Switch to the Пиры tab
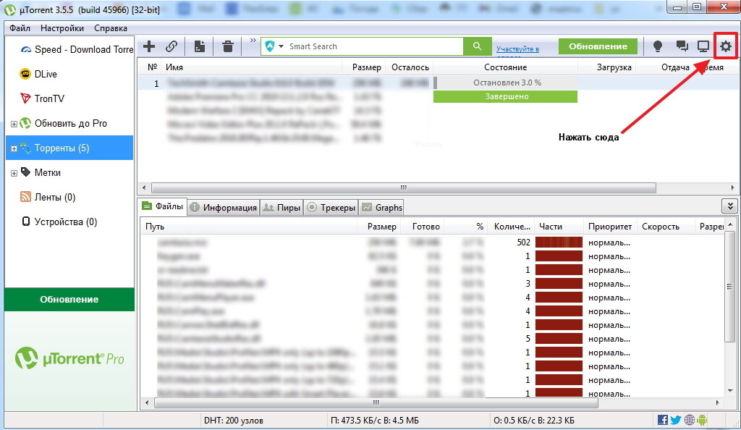Viewport: 741px width, 430px height. click(281, 208)
